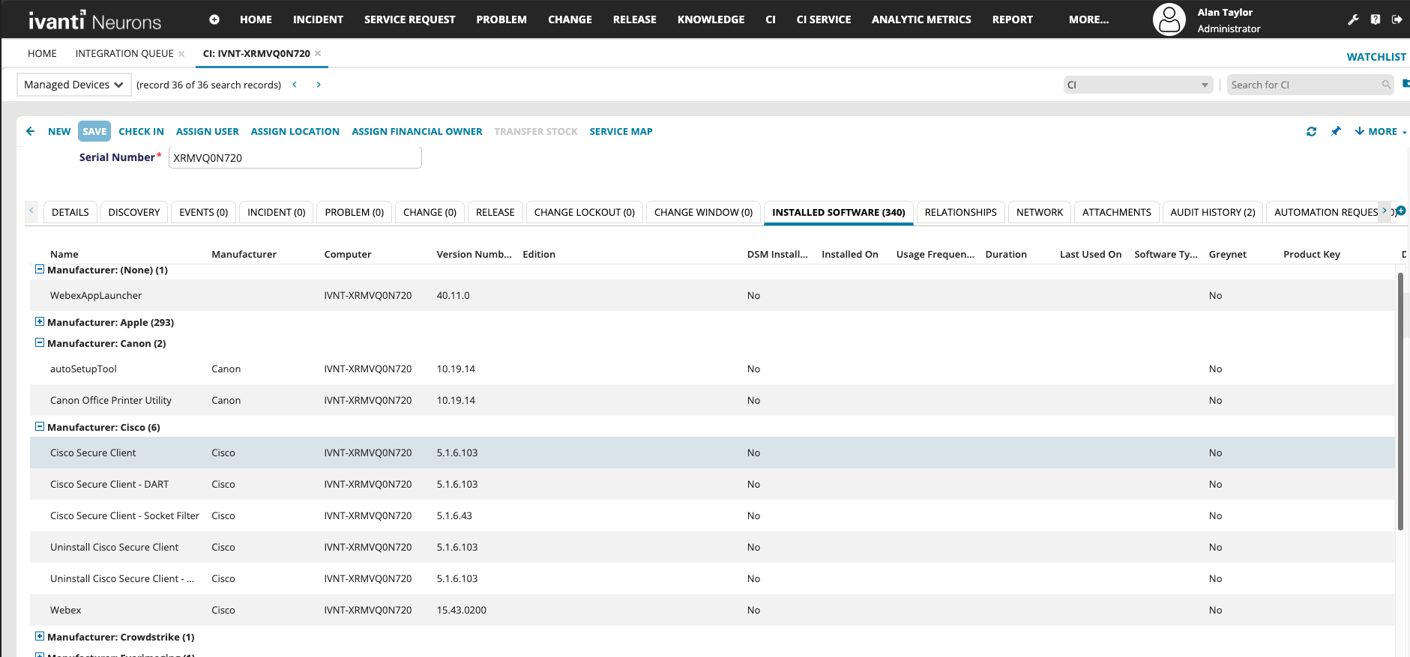Pin the record with pushpin icon
The height and width of the screenshot is (657, 1410).
1335,132
